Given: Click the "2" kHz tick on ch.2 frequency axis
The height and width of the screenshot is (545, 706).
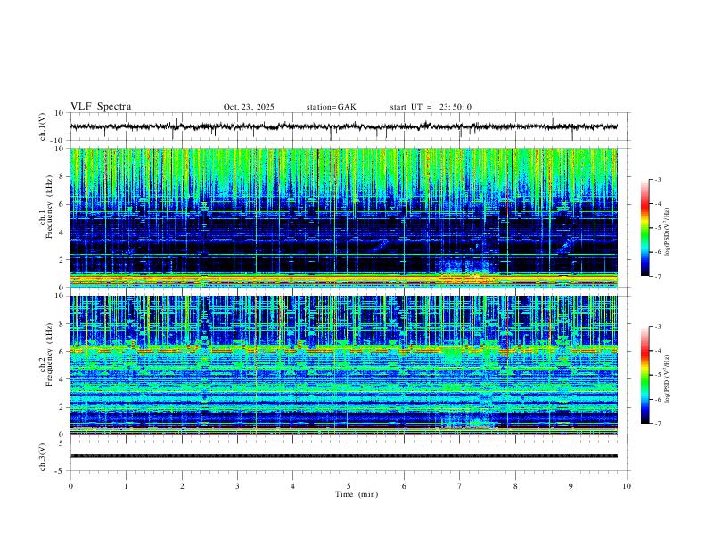Looking at the screenshot, I should [x=62, y=407].
